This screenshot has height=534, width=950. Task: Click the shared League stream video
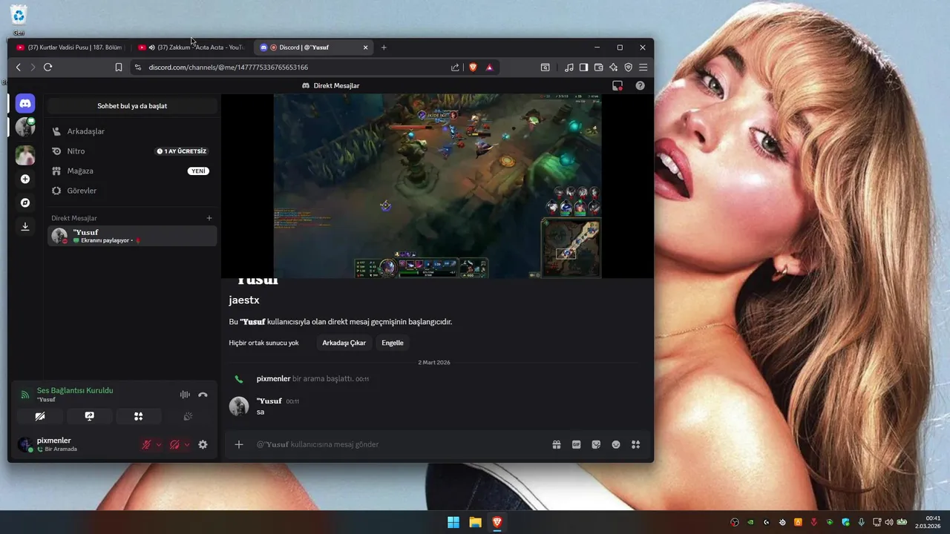438,185
